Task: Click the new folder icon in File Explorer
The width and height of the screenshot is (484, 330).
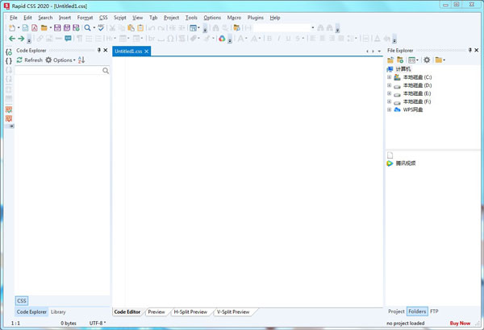Action: click(x=400, y=60)
